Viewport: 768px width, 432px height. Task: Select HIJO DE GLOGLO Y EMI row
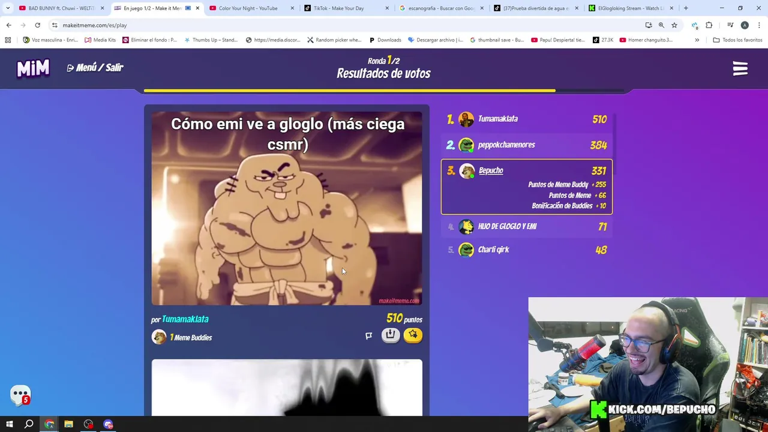pos(527,226)
